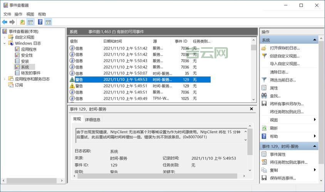Click the 创建自定义视图 funnel icon
The width and height of the screenshot is (325, 192).
click(264, 56)
